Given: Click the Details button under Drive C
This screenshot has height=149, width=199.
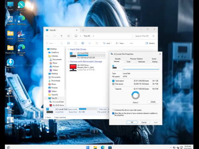Looking at the screenshot, I should [x=153, y=102].
